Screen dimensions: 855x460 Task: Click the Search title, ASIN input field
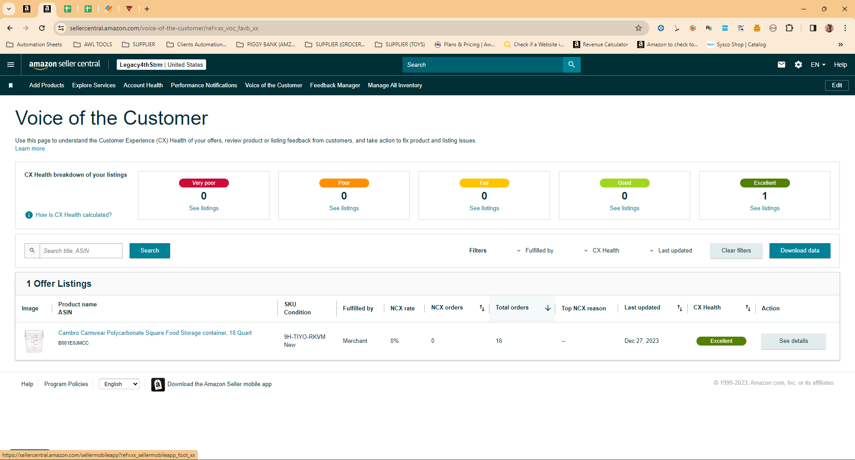pyautogui.click(x=81, y=251)
